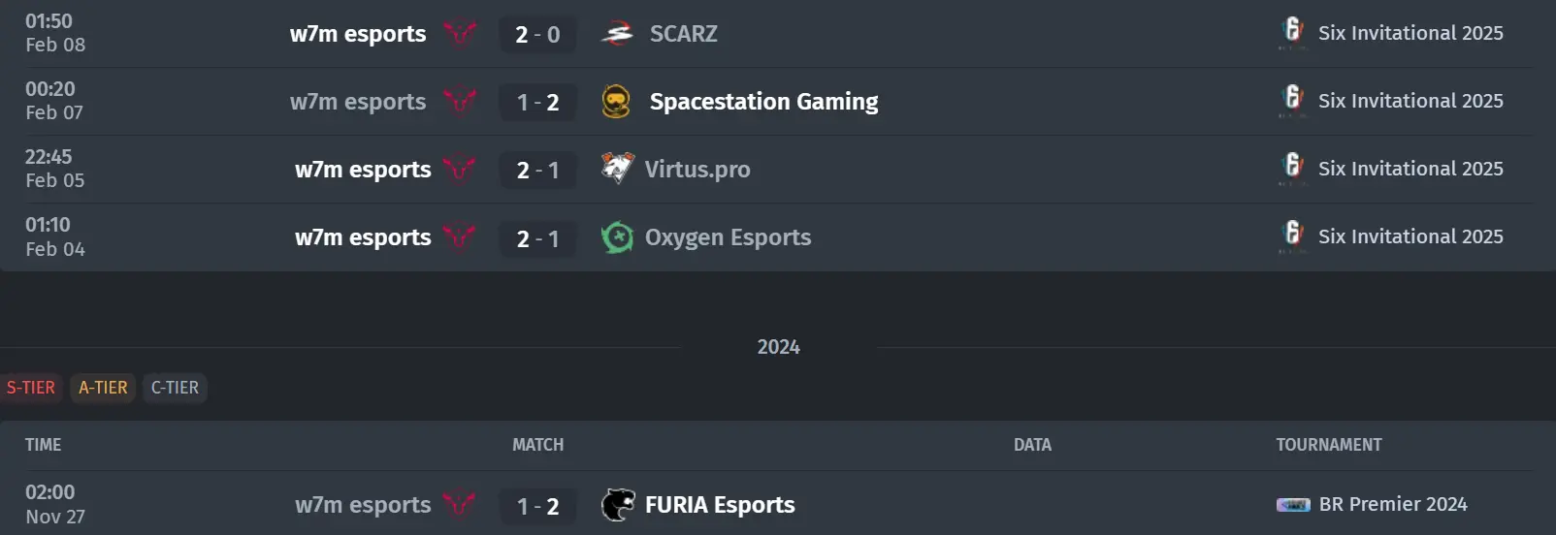The image size is (1556, 535).
Task: Toggle the A-TIER filter
Action: click(x=103, y=388)
